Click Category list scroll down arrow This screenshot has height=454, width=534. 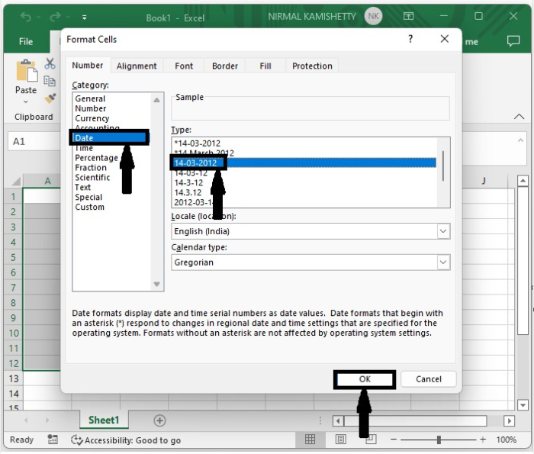click(156, 284)
